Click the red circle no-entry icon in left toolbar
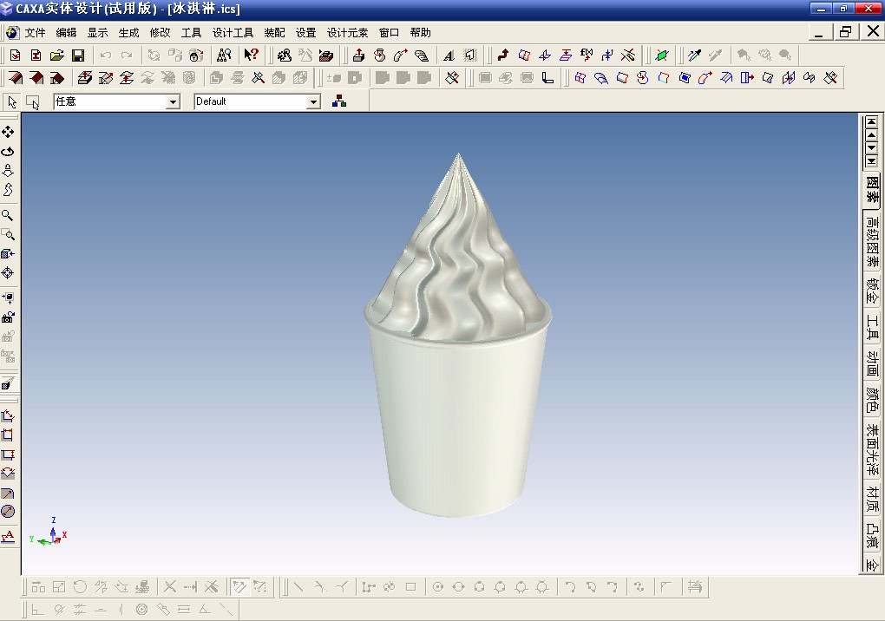 pyautogui.click(x=8, y=512)
